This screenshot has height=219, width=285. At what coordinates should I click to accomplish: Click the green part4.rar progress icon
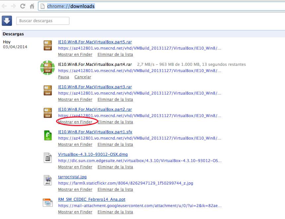47,67
